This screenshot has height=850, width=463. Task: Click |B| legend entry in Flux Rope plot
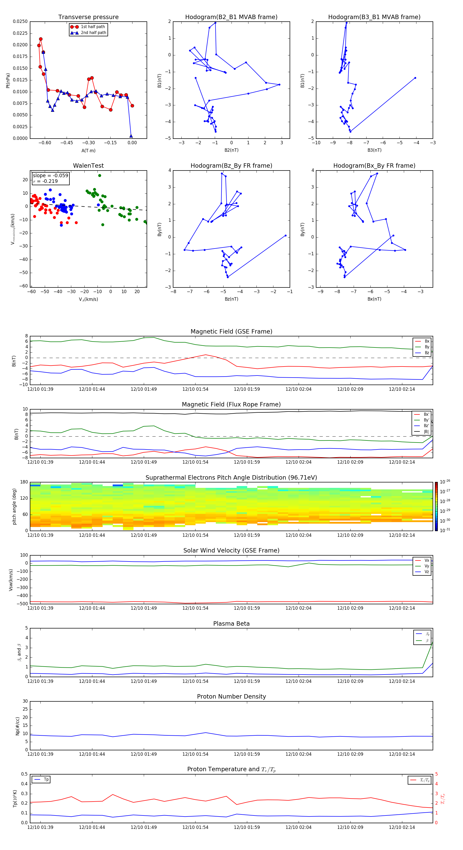422,432
